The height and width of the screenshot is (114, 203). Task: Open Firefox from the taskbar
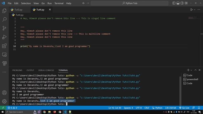click(55, 112)
